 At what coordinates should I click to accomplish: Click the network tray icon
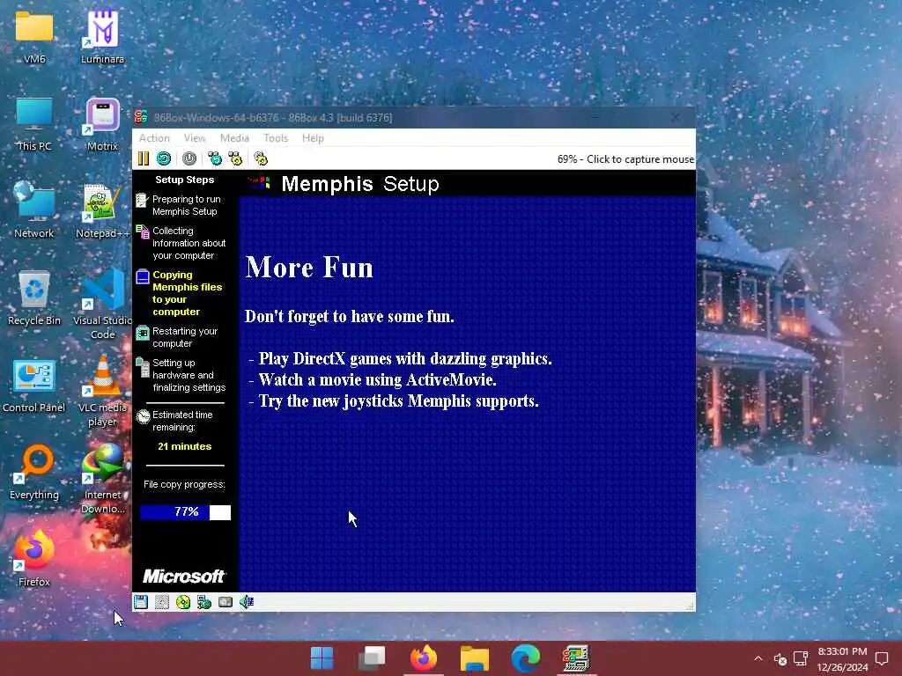tap(801, 658)
